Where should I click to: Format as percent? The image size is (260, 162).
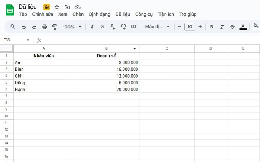tap(102, 27)
